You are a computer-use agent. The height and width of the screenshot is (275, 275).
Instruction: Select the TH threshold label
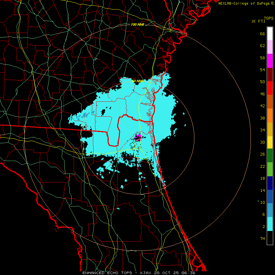pos(262,239)
